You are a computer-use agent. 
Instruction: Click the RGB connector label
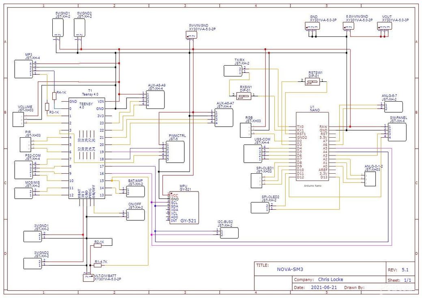coord(249,118)
